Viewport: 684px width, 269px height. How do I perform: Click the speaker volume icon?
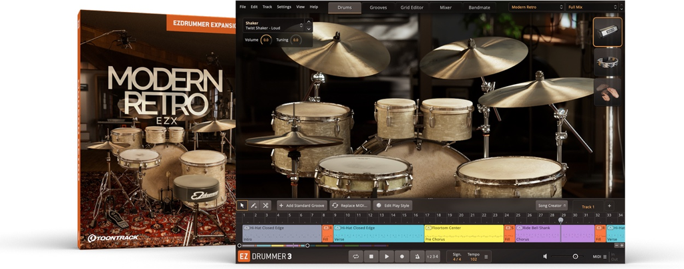point(545,256)
